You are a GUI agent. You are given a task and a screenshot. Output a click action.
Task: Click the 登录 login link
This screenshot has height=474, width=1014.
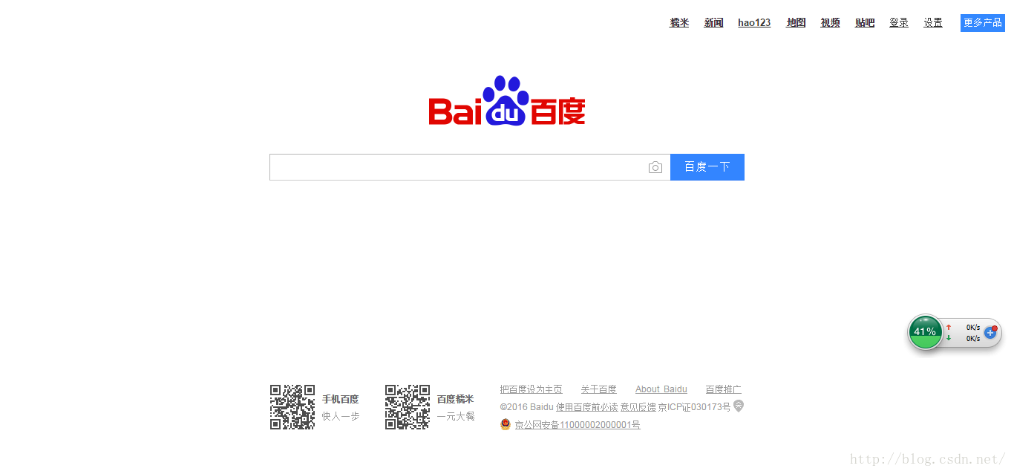coord(899,23)
